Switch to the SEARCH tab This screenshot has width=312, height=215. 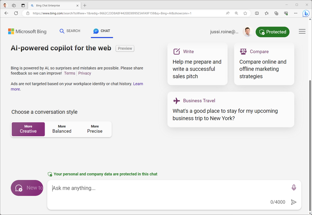pyautogui.click(x=70, y=31)
